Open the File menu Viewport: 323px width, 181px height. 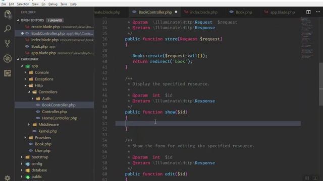click(x=4, y=4)
